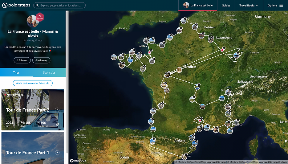
Task: Click the step marker east of Vitoria-Gasteiz on coast
Action: 153,129
